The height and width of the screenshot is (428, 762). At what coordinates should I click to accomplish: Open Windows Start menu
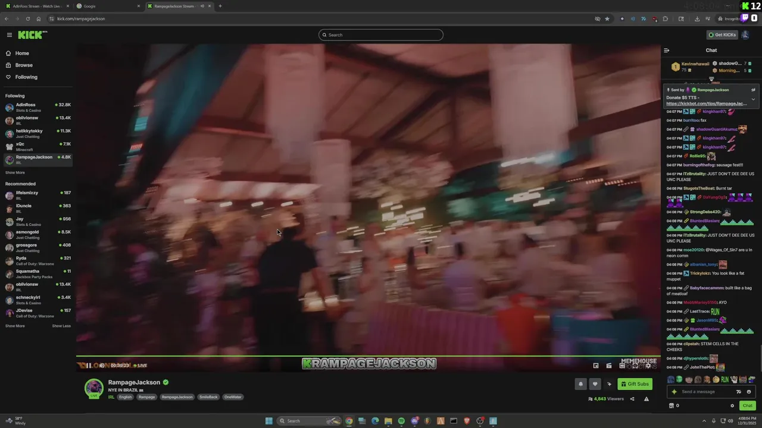269,421
